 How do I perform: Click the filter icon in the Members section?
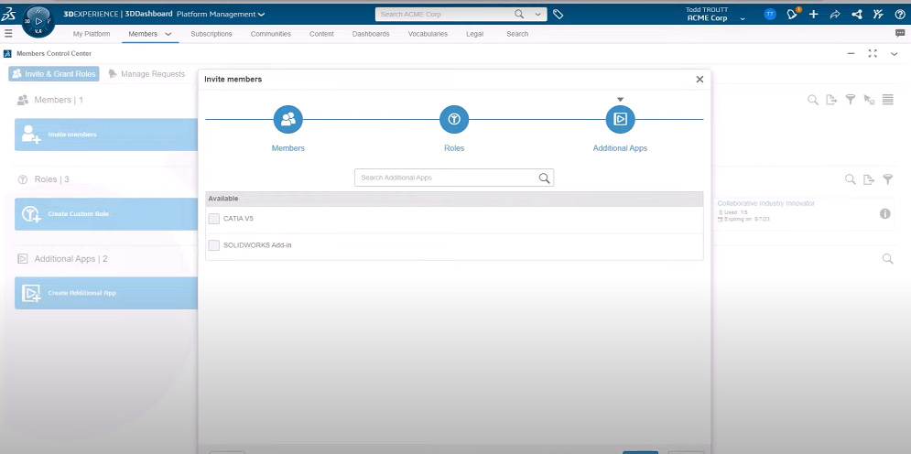pos(850,100)
